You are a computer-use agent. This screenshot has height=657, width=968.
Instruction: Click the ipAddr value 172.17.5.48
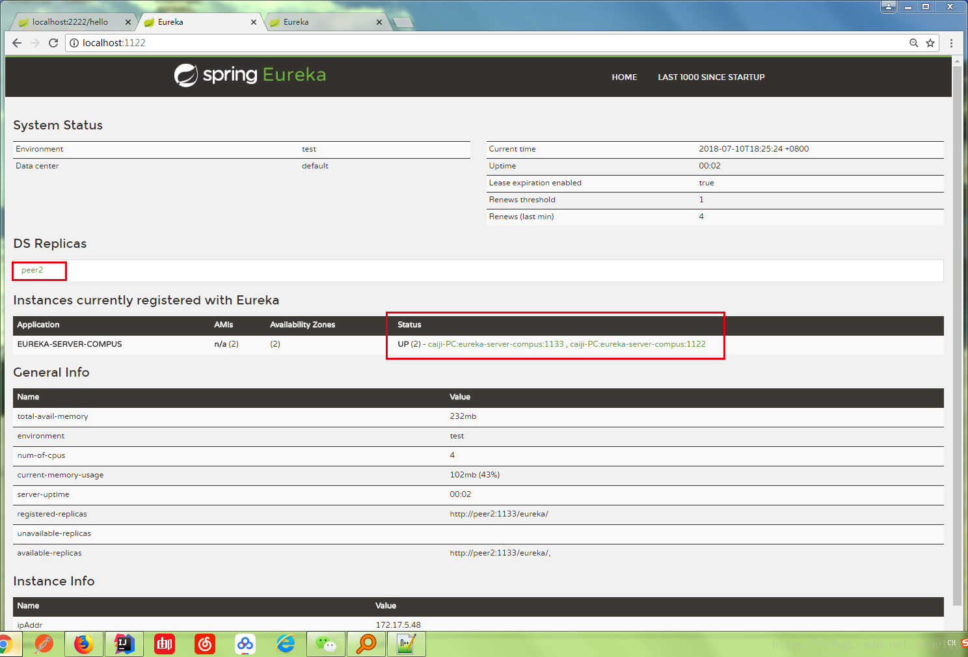pos(398,625)
